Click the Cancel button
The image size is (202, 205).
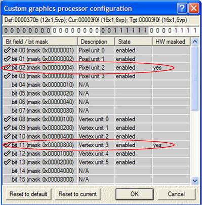point(176,194)
